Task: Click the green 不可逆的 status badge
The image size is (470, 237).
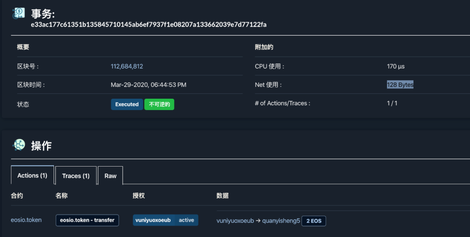Action: (x=159, y=104)
